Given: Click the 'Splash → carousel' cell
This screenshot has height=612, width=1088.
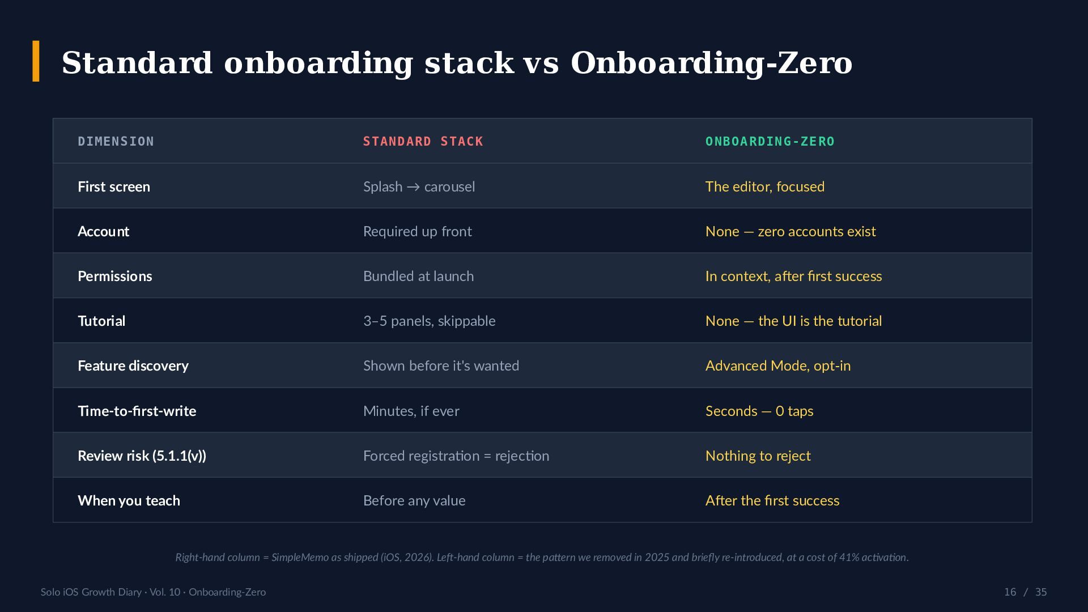Looking at the screenshot, I should click(419, 186).
